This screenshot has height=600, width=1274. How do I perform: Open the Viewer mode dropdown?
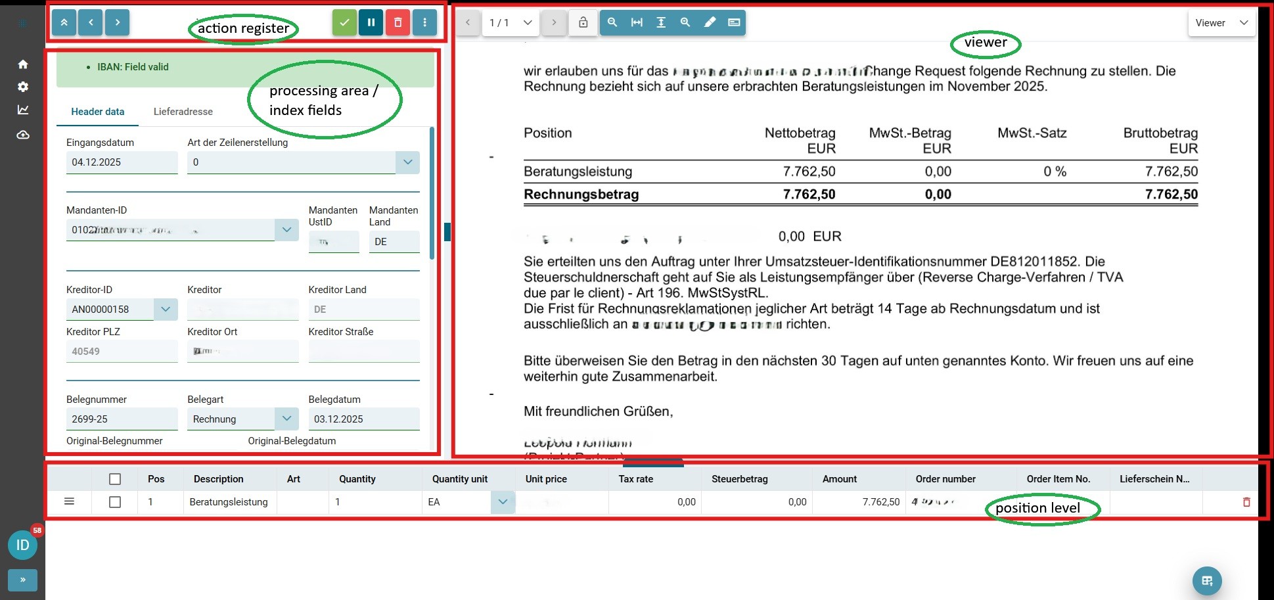pos(1221,22)
